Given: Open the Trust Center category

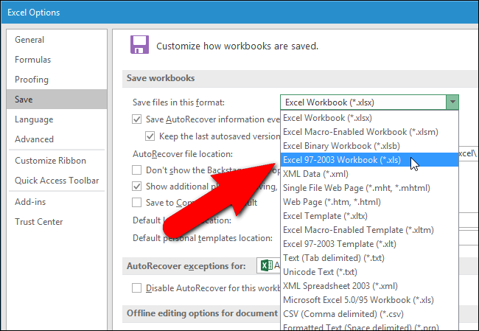Looking at the screenshot, I should (57, 222).
